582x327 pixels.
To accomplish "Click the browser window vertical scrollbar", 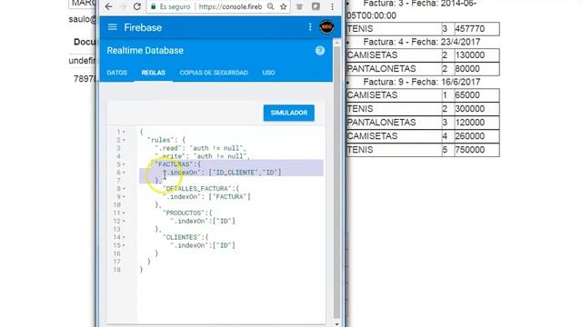I will pos(336,182).
